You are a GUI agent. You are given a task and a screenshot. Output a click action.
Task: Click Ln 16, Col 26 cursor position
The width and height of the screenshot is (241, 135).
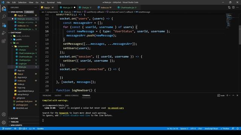coord(172,129)
